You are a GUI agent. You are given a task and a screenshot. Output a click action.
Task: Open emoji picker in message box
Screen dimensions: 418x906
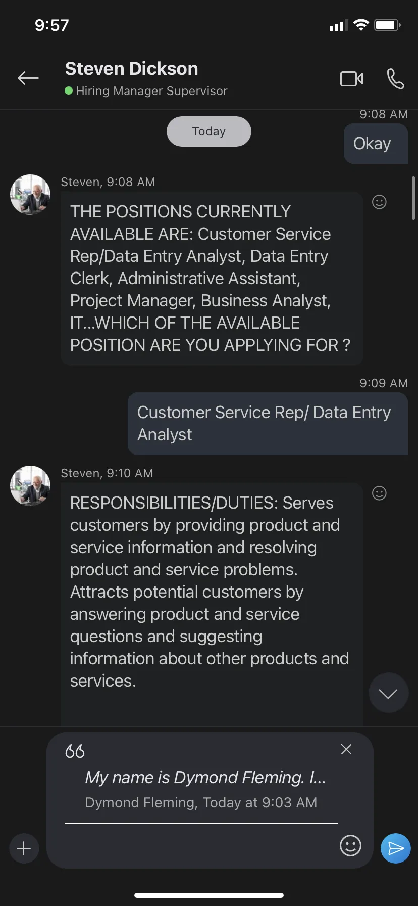pos(350,845)
